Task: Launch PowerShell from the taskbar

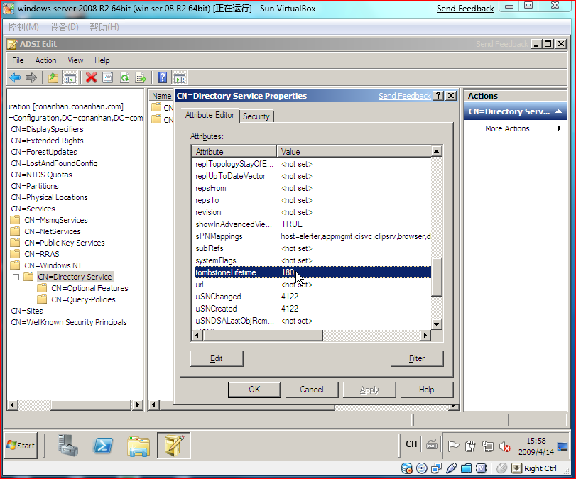Action: pyautogui.click(x=102, y=446)
